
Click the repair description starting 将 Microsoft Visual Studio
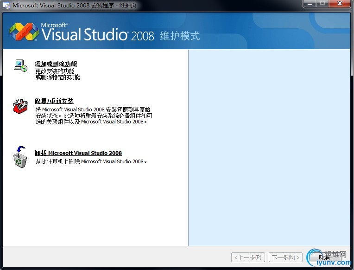coord(94,116)
